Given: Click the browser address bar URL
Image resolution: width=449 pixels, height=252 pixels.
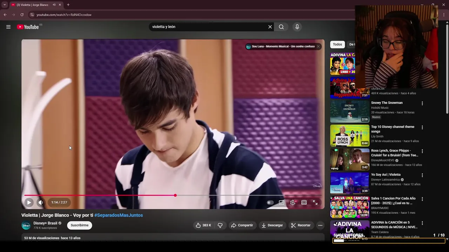Looking at the screenshot, I should coord(64,15).
